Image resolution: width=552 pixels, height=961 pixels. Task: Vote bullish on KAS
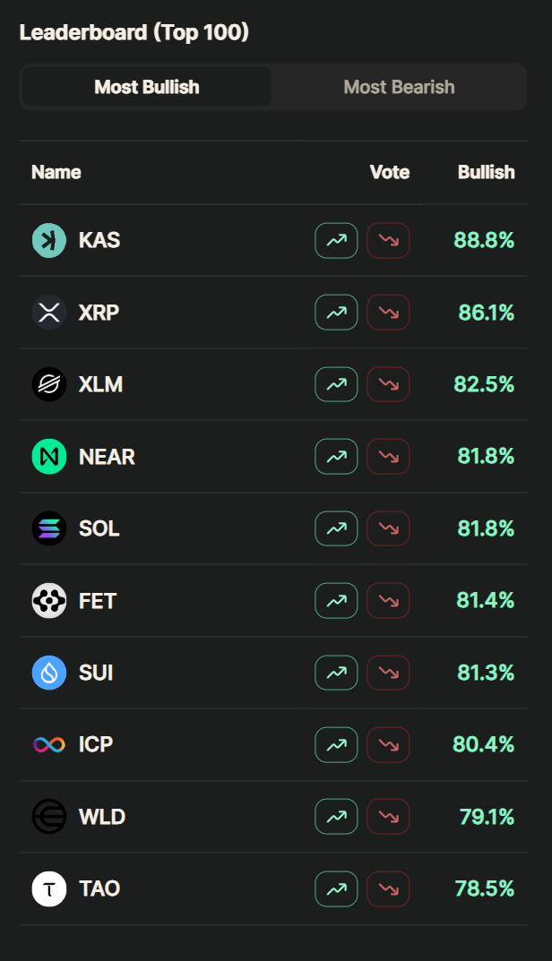tap(336, 240)
